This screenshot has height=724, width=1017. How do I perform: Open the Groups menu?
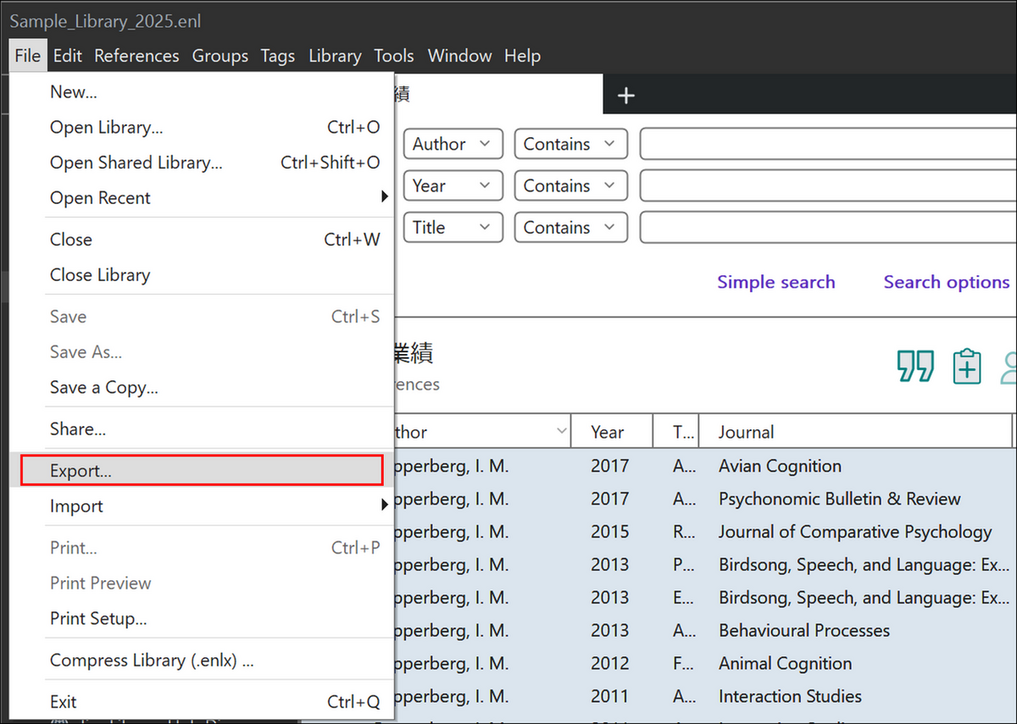220,56
